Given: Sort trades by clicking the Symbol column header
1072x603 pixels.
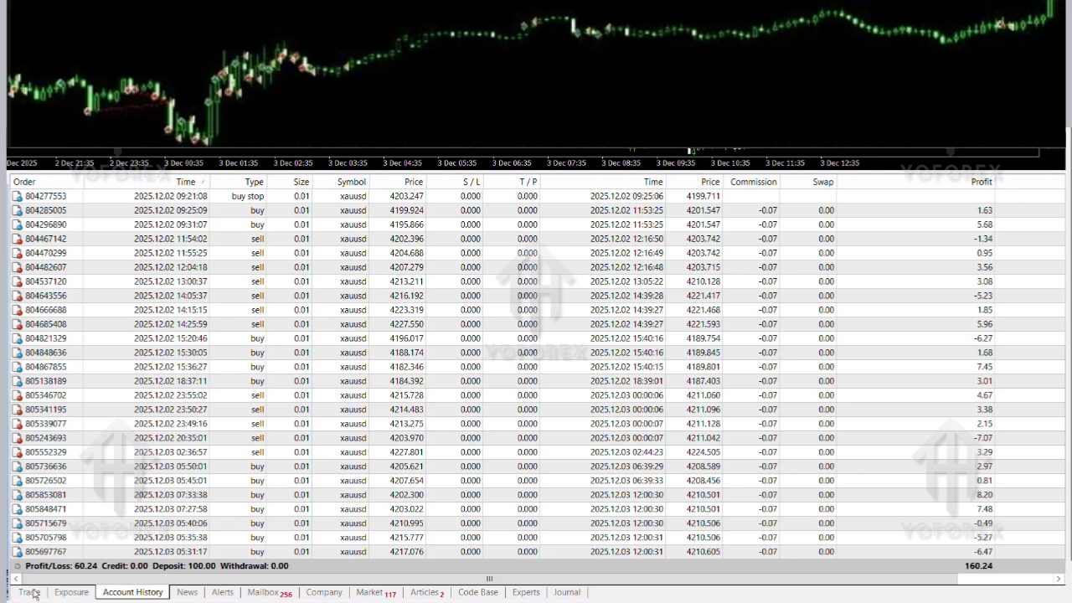Looking at the screenshot, I should coord(351,182).
